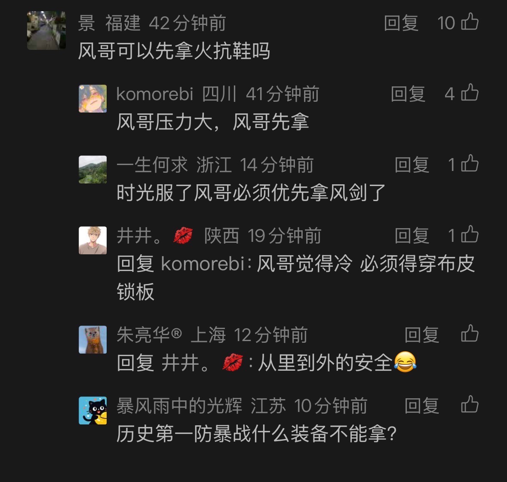Open 朱亮华's animal avatar
The height and width of the screenshot is (482, 507).
[x=93, y=339]
